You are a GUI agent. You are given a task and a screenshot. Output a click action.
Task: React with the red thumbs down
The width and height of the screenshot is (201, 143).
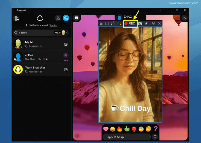[x=134, y=129]
